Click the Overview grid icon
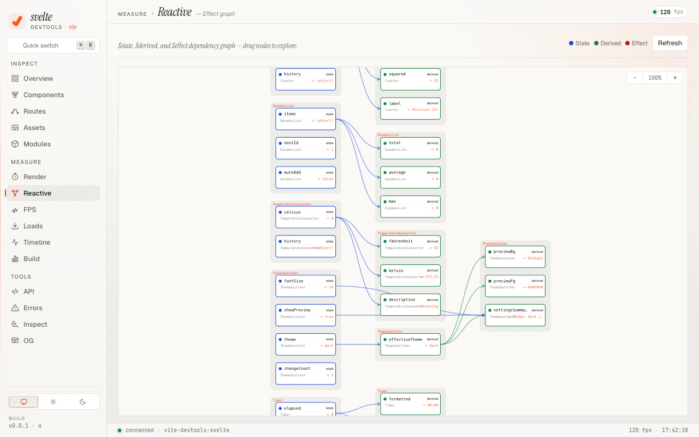Screen dimensions: 699x437 (15, 79)
